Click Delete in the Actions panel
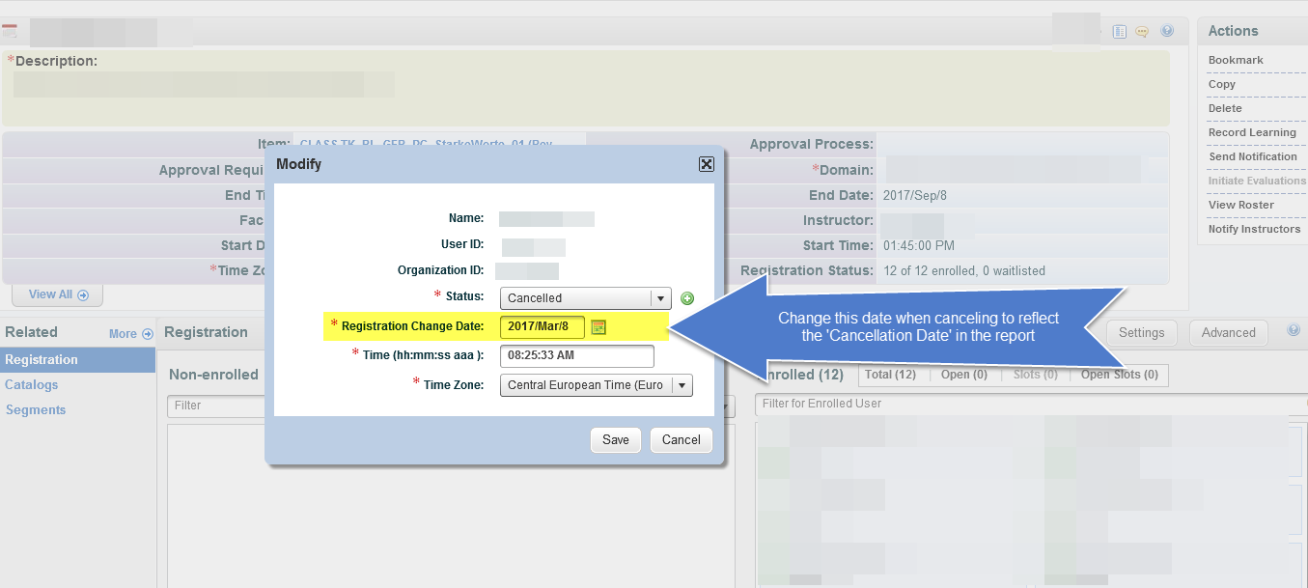This screenshot has width=1308, height=588. point(1225,108)
